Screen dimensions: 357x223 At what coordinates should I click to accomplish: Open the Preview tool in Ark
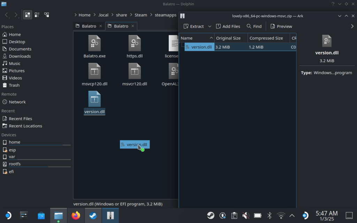[281, 26]
